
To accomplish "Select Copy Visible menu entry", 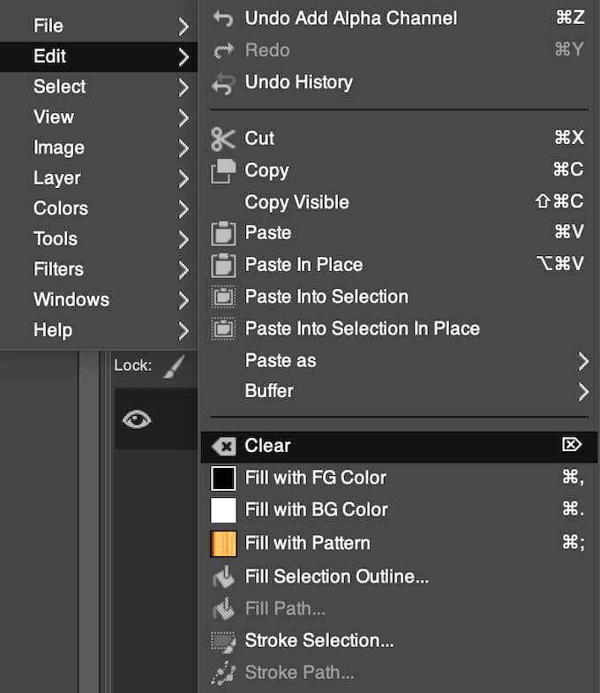I will coord(297,202).
